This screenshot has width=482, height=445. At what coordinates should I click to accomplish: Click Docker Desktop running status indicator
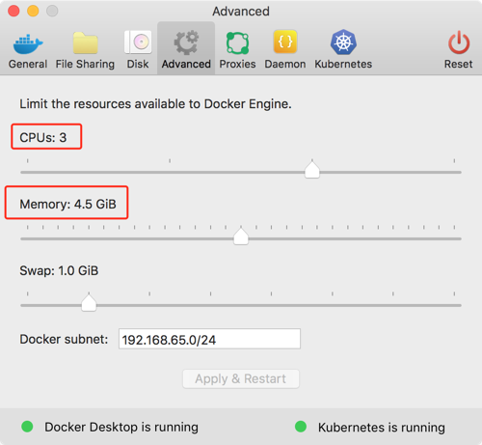(27, 427)
